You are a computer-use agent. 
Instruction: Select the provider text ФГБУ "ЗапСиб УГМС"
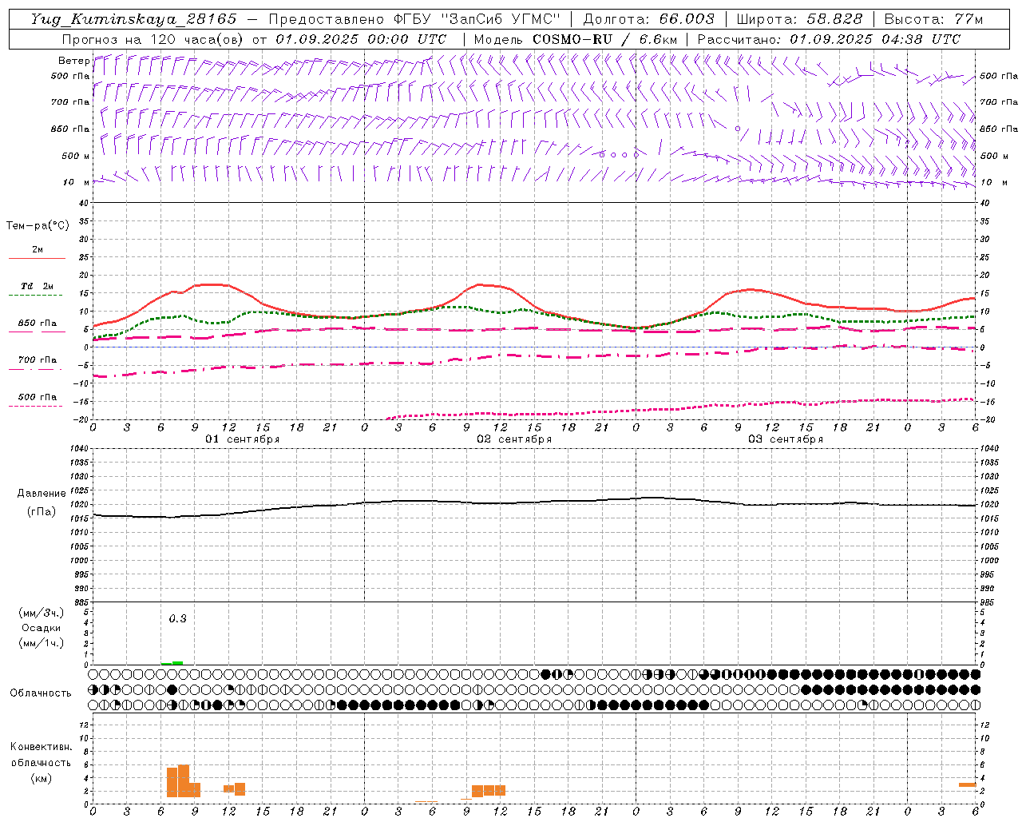[x=477, y=19]
